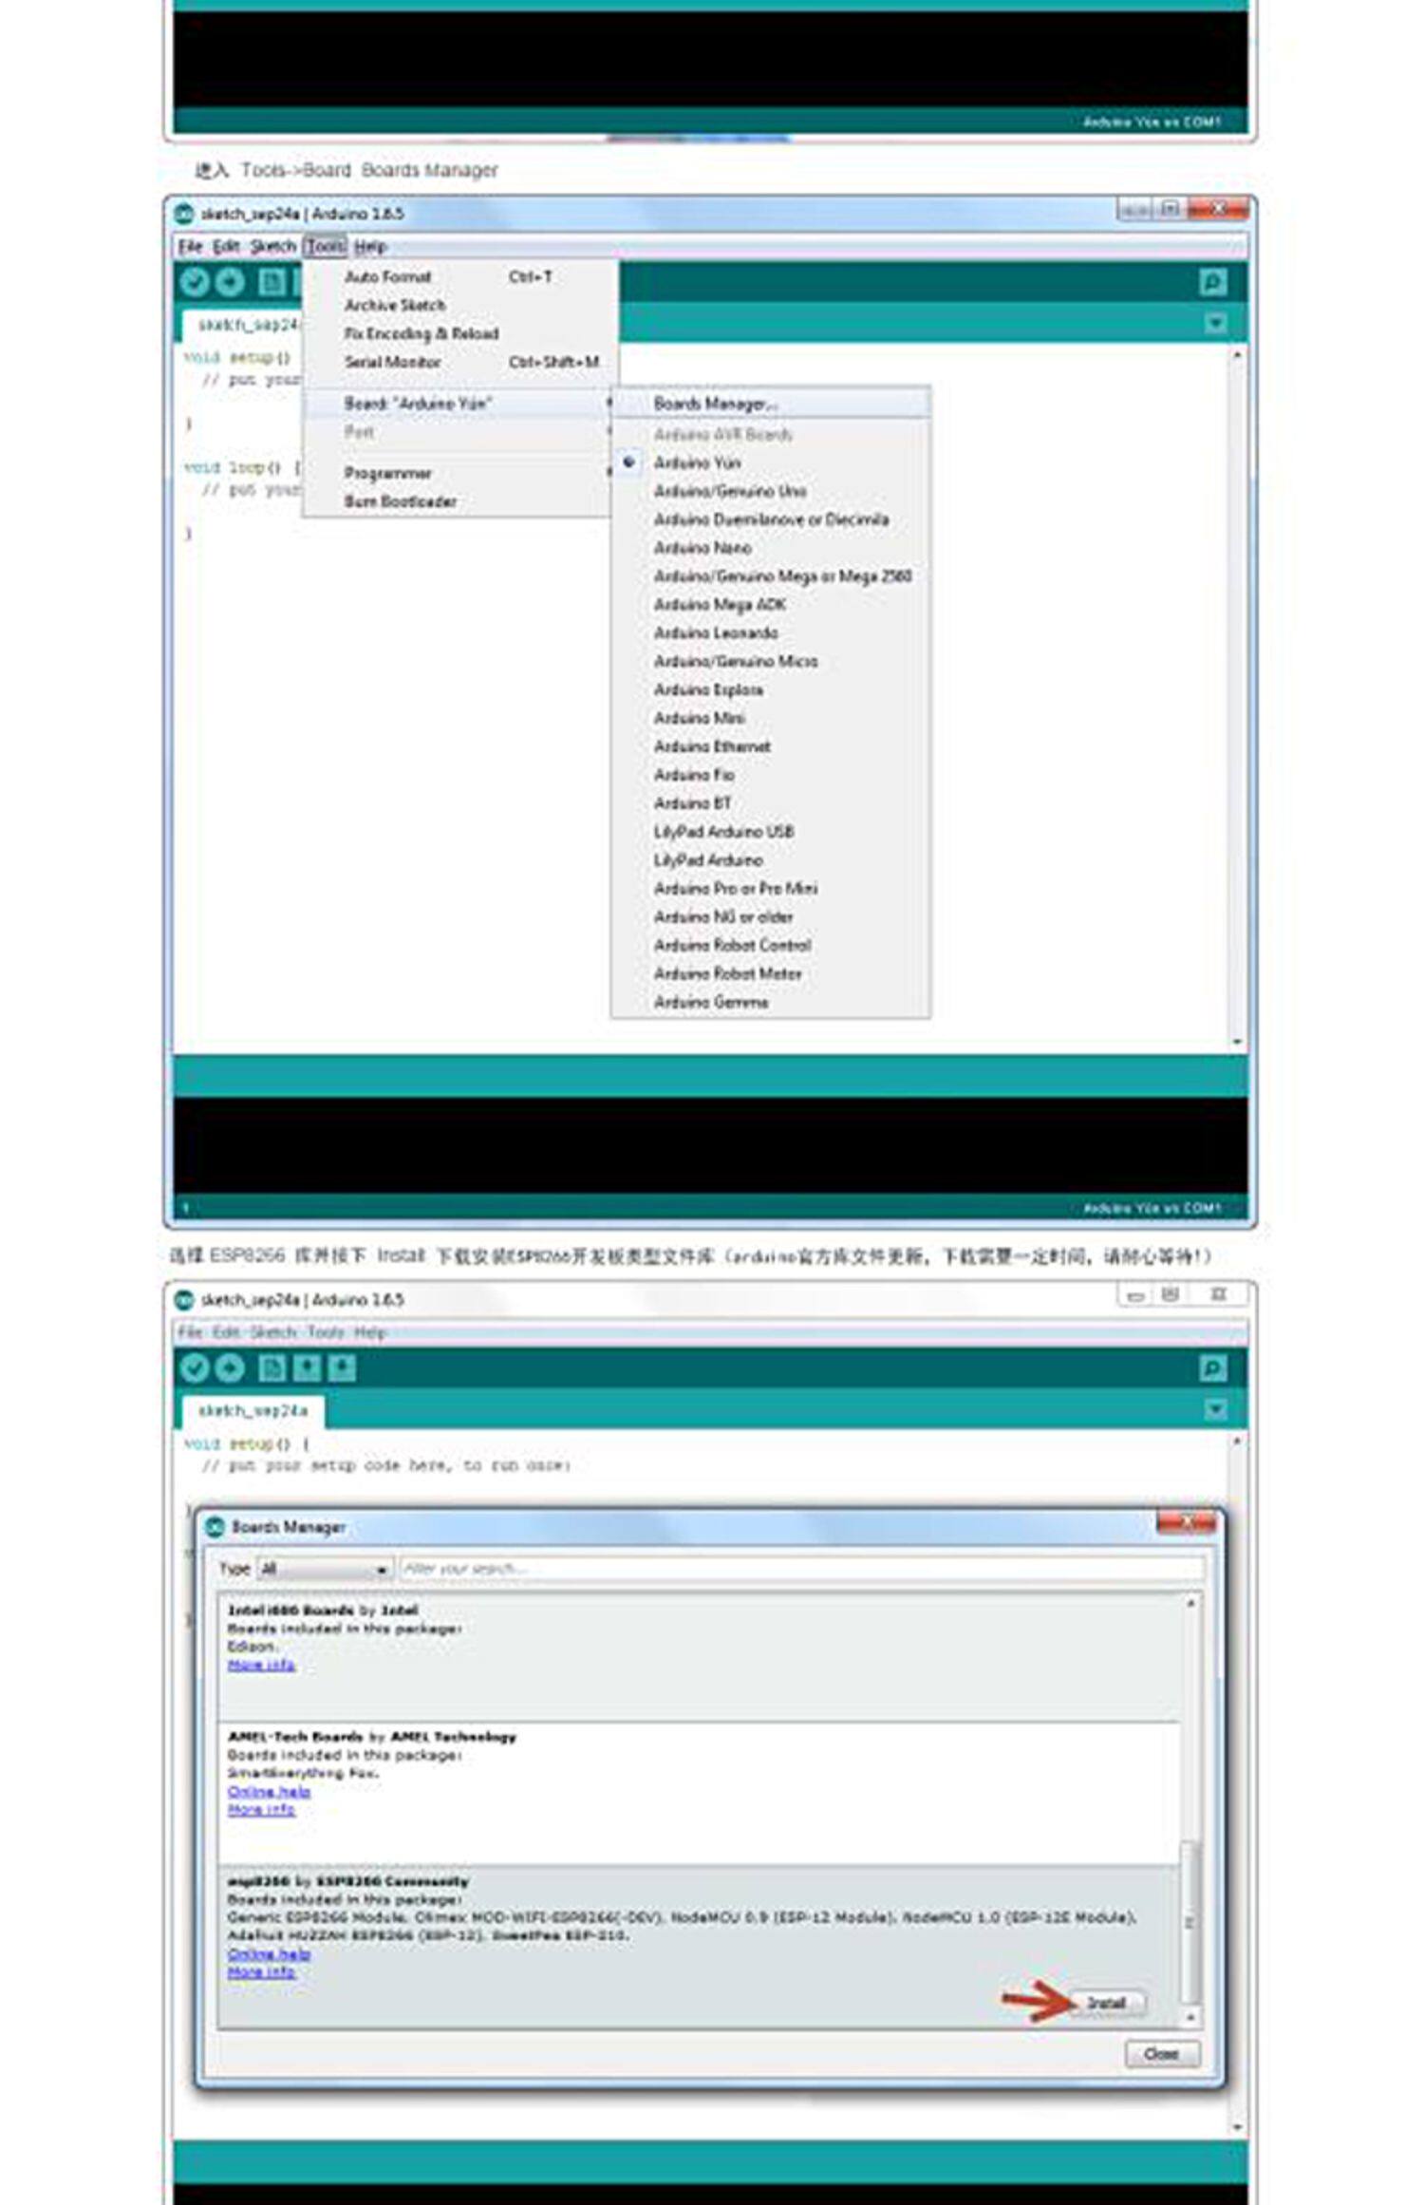Open Serial Monitor icon in the Tools-menu window toolbar
This screenshot has width=1424, height=2205.
tap(1212, 282)
